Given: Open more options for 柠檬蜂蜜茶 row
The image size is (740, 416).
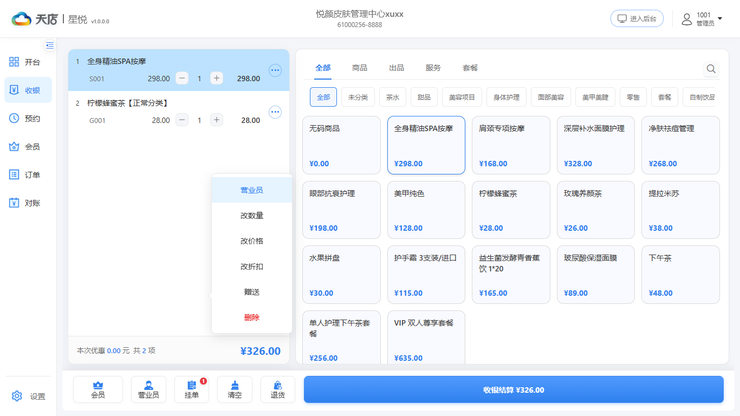Looking at the screenshot, I should coord(275,112).
